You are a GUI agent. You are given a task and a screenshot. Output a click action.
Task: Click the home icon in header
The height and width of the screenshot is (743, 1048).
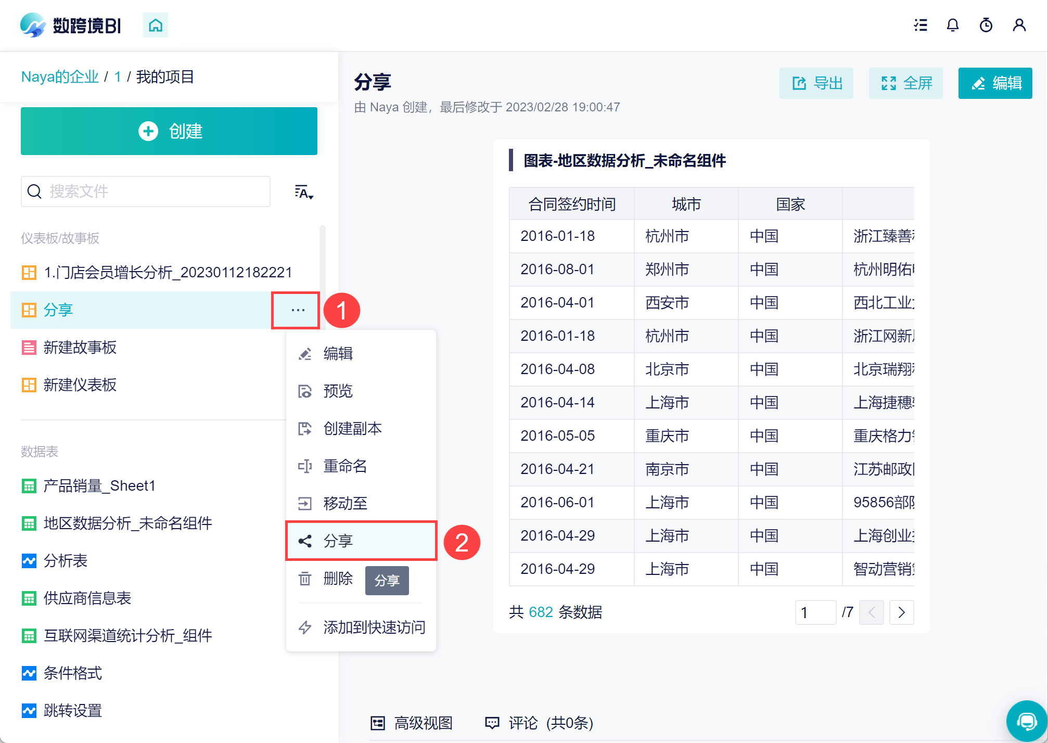point(156,25)
